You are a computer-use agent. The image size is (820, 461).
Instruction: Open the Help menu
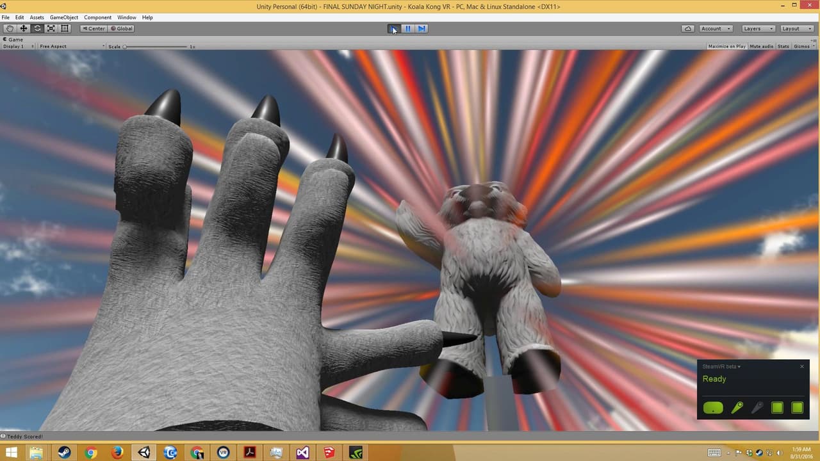coord(147,18)
